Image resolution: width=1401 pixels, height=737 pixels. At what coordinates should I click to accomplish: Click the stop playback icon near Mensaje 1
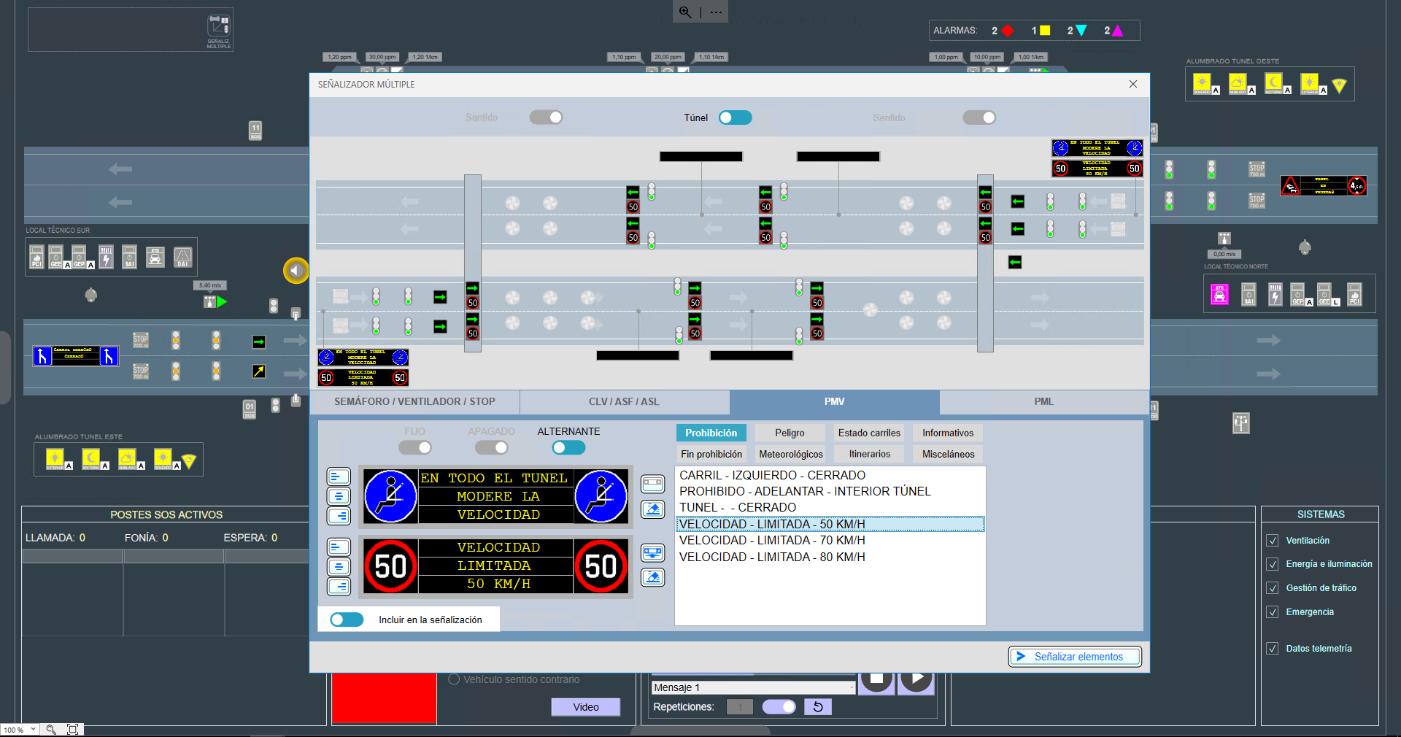coord(876,681)
